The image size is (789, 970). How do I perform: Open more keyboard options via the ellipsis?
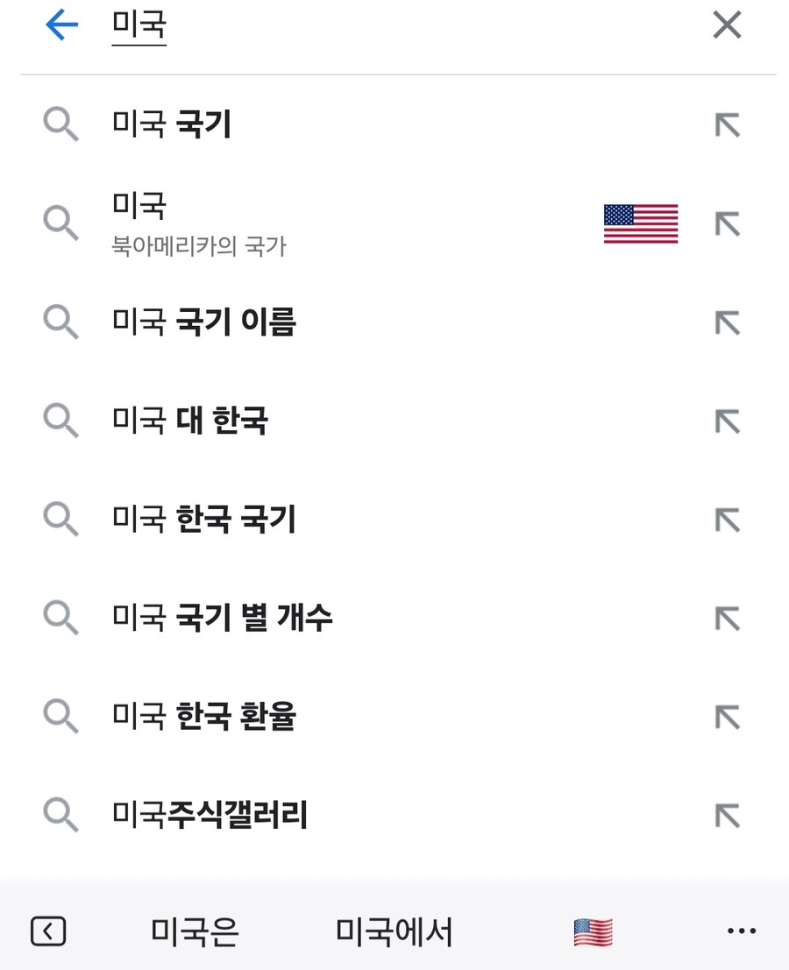[743, 931]
